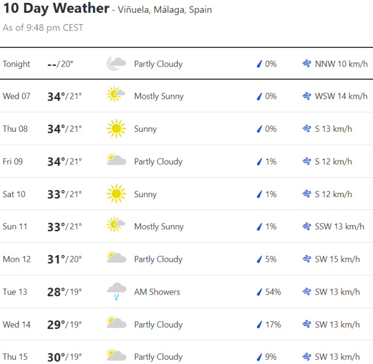
Task: Click the wind icon beside WSW 14 km/h
Action: tap(306, 96)
